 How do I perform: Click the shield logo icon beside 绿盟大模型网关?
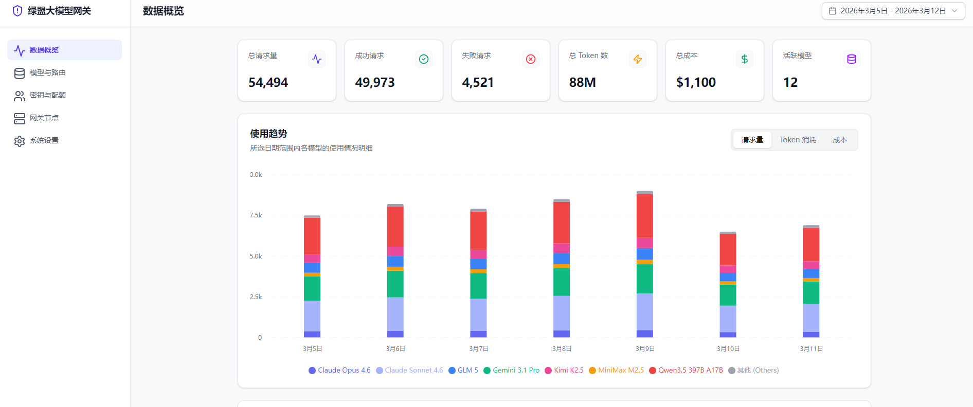point(17,11)
